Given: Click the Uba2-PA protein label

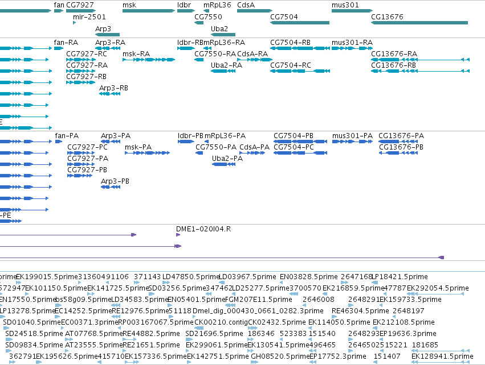Looking at the screenshot, I should tap(227, 159).
